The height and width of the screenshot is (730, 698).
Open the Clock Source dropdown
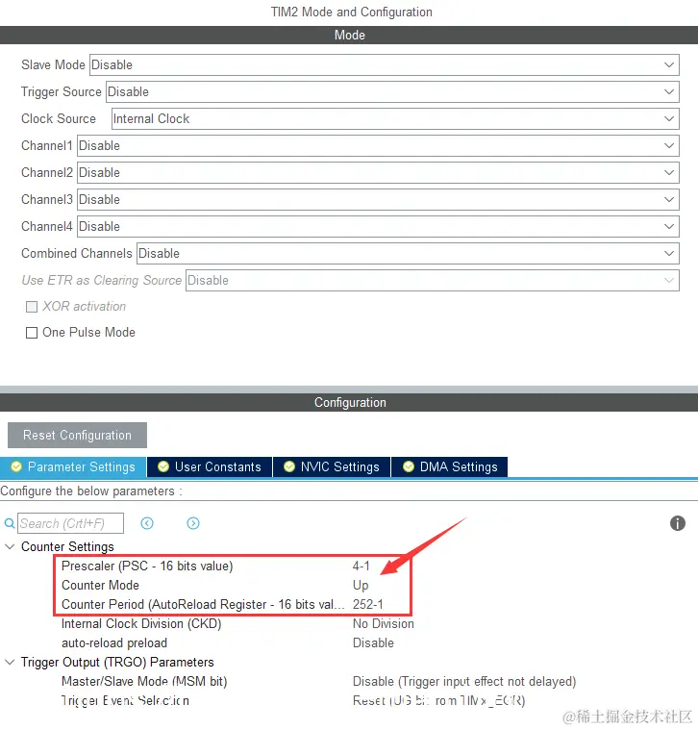(x=395, y=118)
